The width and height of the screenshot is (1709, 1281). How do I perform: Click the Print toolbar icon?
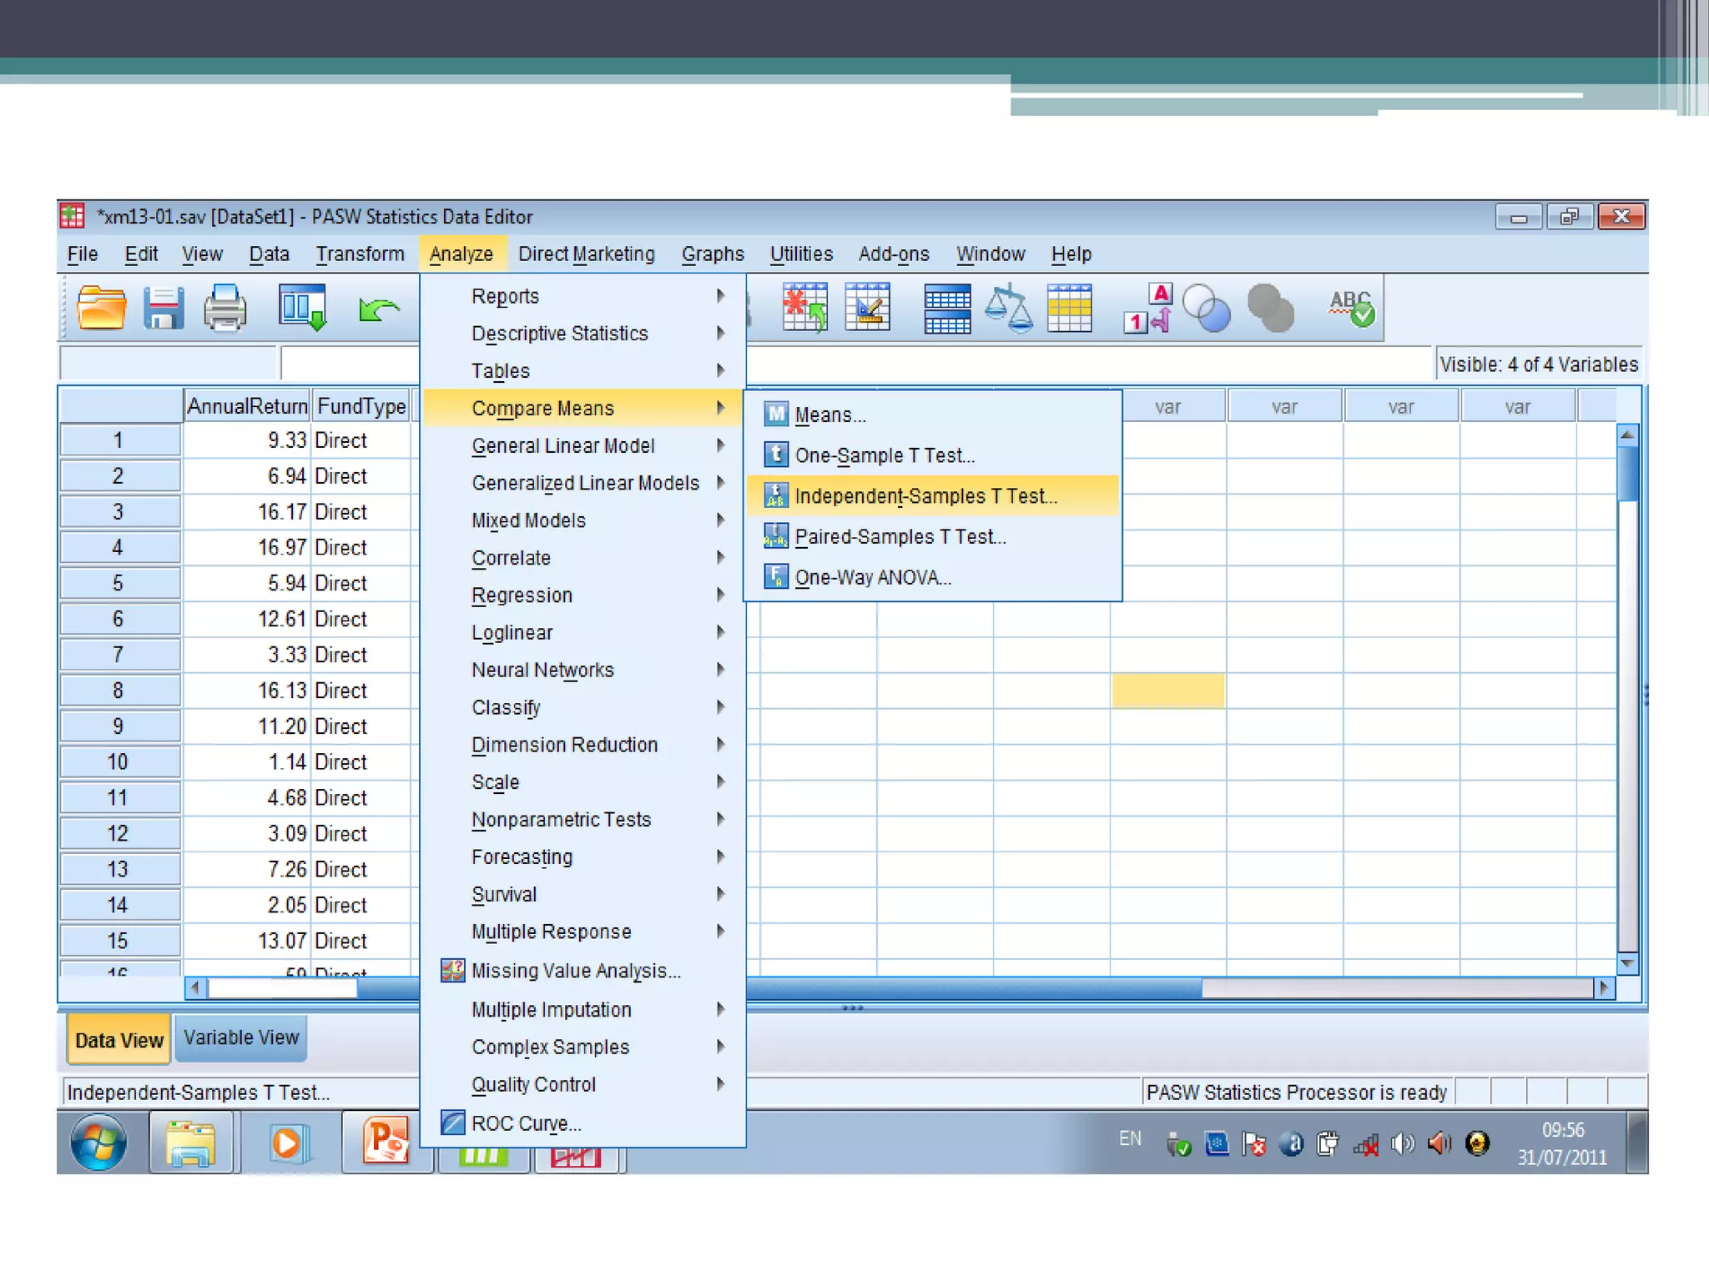225,309
